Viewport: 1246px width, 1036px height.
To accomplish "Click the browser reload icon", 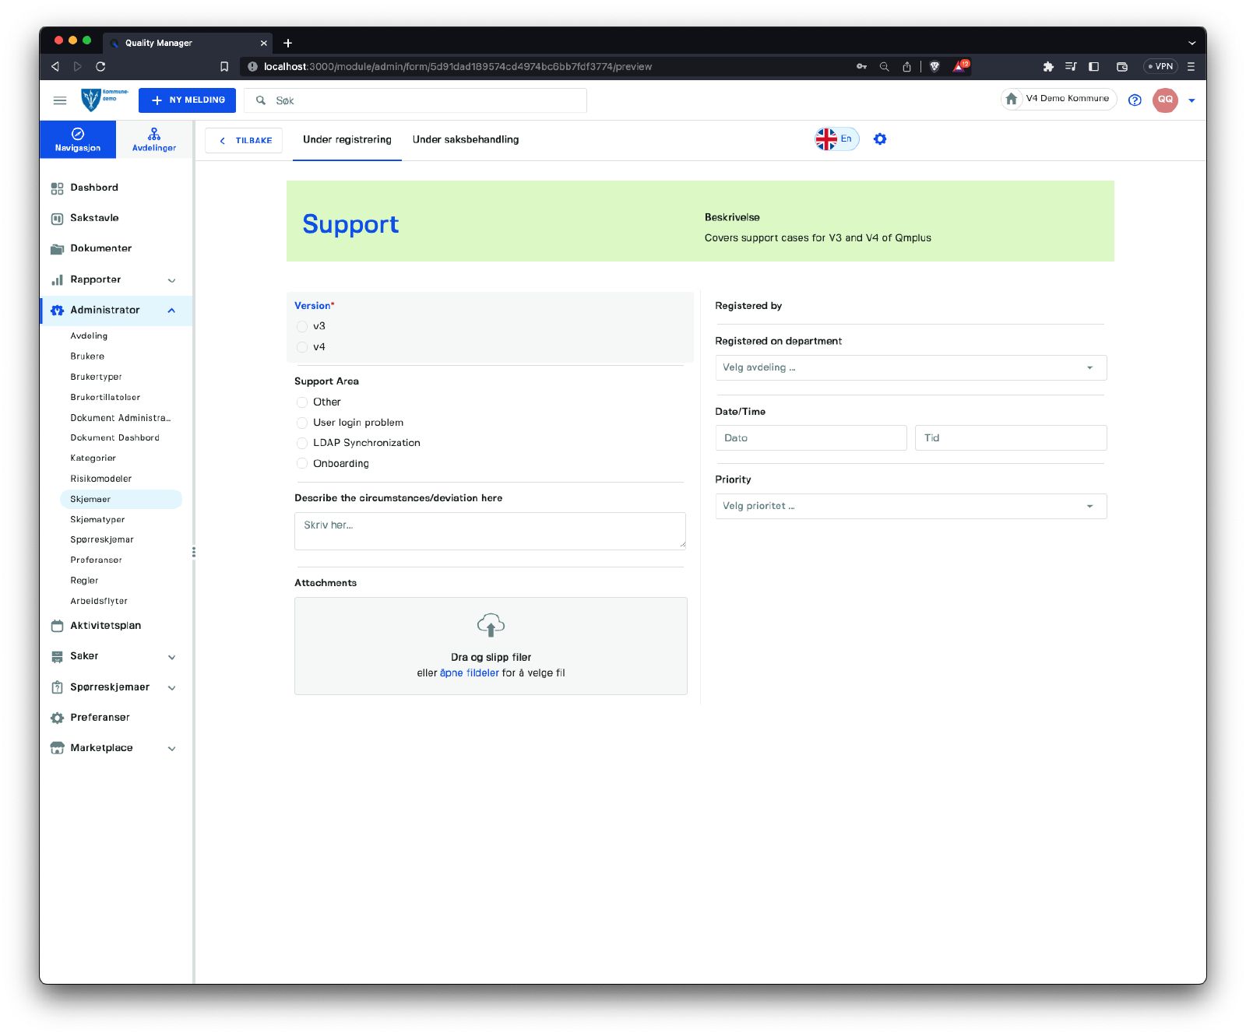I will pyautogui.click(x=100, y=67).
